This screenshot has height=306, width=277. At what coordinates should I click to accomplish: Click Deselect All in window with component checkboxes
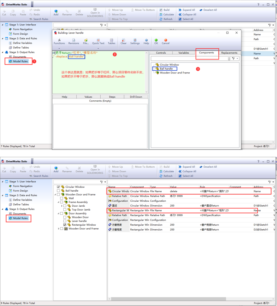(x=208, y=167)
